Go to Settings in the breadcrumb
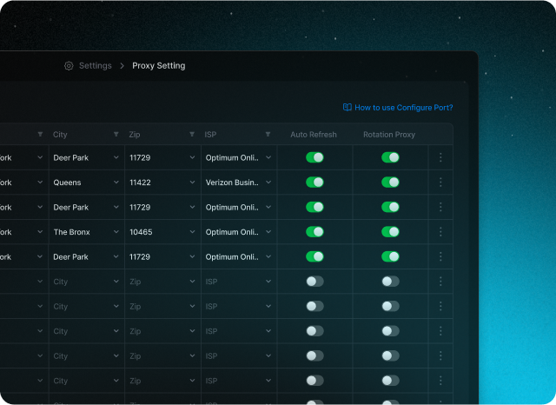Viewport: 556px width, 405px height. 95,66
